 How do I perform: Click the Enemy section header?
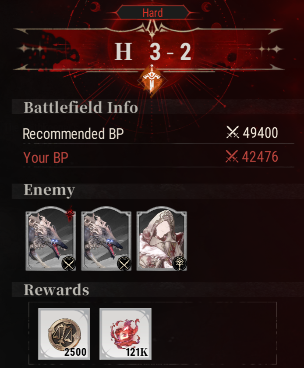click(49, 190)
